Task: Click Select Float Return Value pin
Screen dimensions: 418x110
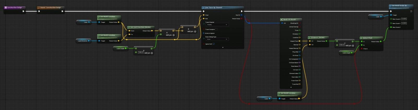Action: [381, 41]
